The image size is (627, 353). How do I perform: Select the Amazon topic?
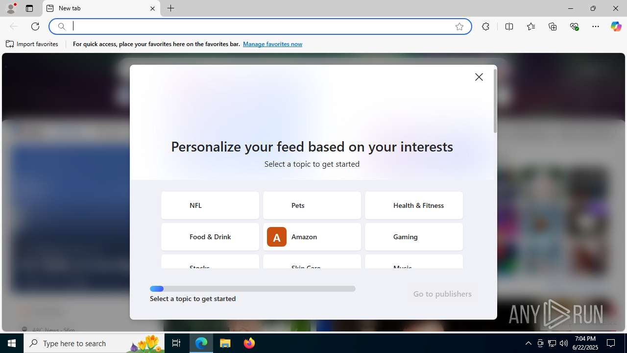312,237
